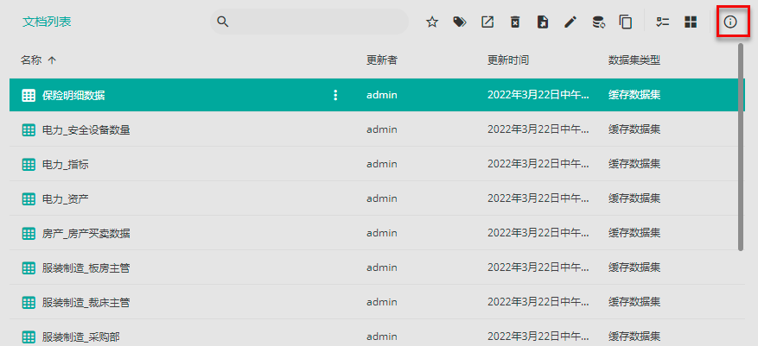Click the pencil edit icon

[570, 22]
